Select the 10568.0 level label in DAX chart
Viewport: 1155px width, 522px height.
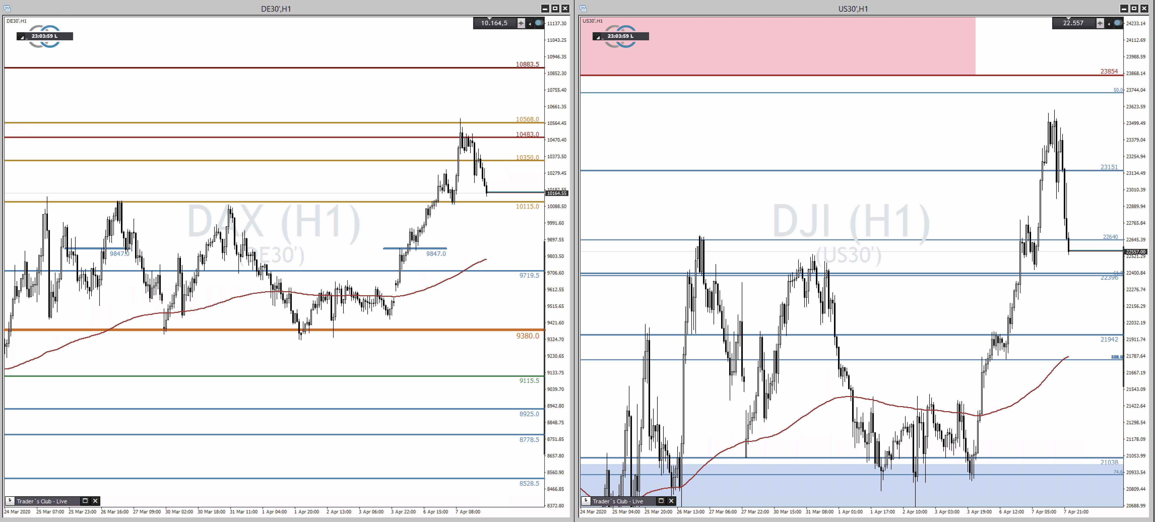pyautogui.click(x=527, y=119)
